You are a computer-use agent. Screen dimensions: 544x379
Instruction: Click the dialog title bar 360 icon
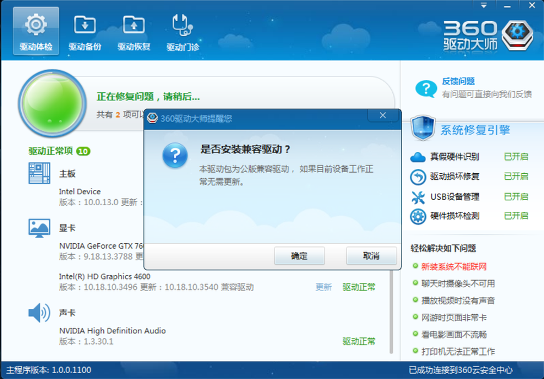152,118
